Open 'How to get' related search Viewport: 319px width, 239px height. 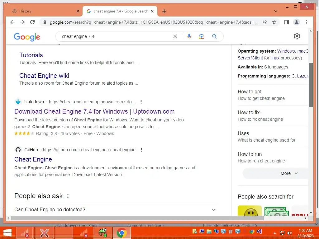273,95
